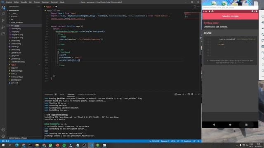Open terminal launch profile dropdown arrow
264x148 pixels.
click(186, 94)
